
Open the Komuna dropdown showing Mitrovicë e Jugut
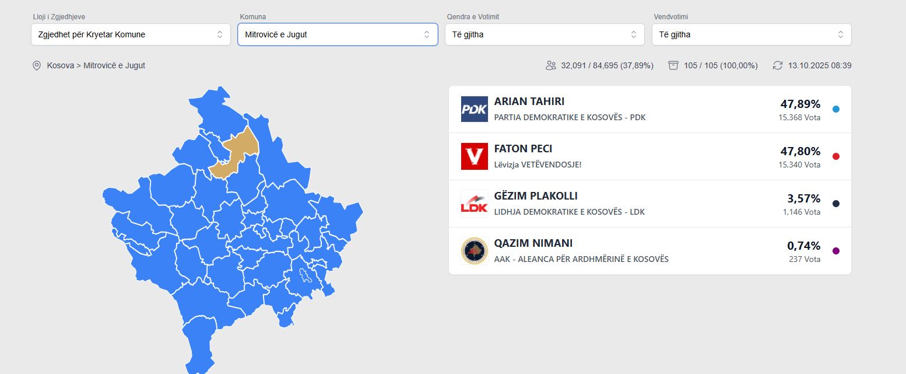point(337,34)
